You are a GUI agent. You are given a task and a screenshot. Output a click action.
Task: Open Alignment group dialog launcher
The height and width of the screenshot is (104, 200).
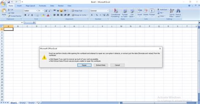pyautogui.click(x=88, y=19)
